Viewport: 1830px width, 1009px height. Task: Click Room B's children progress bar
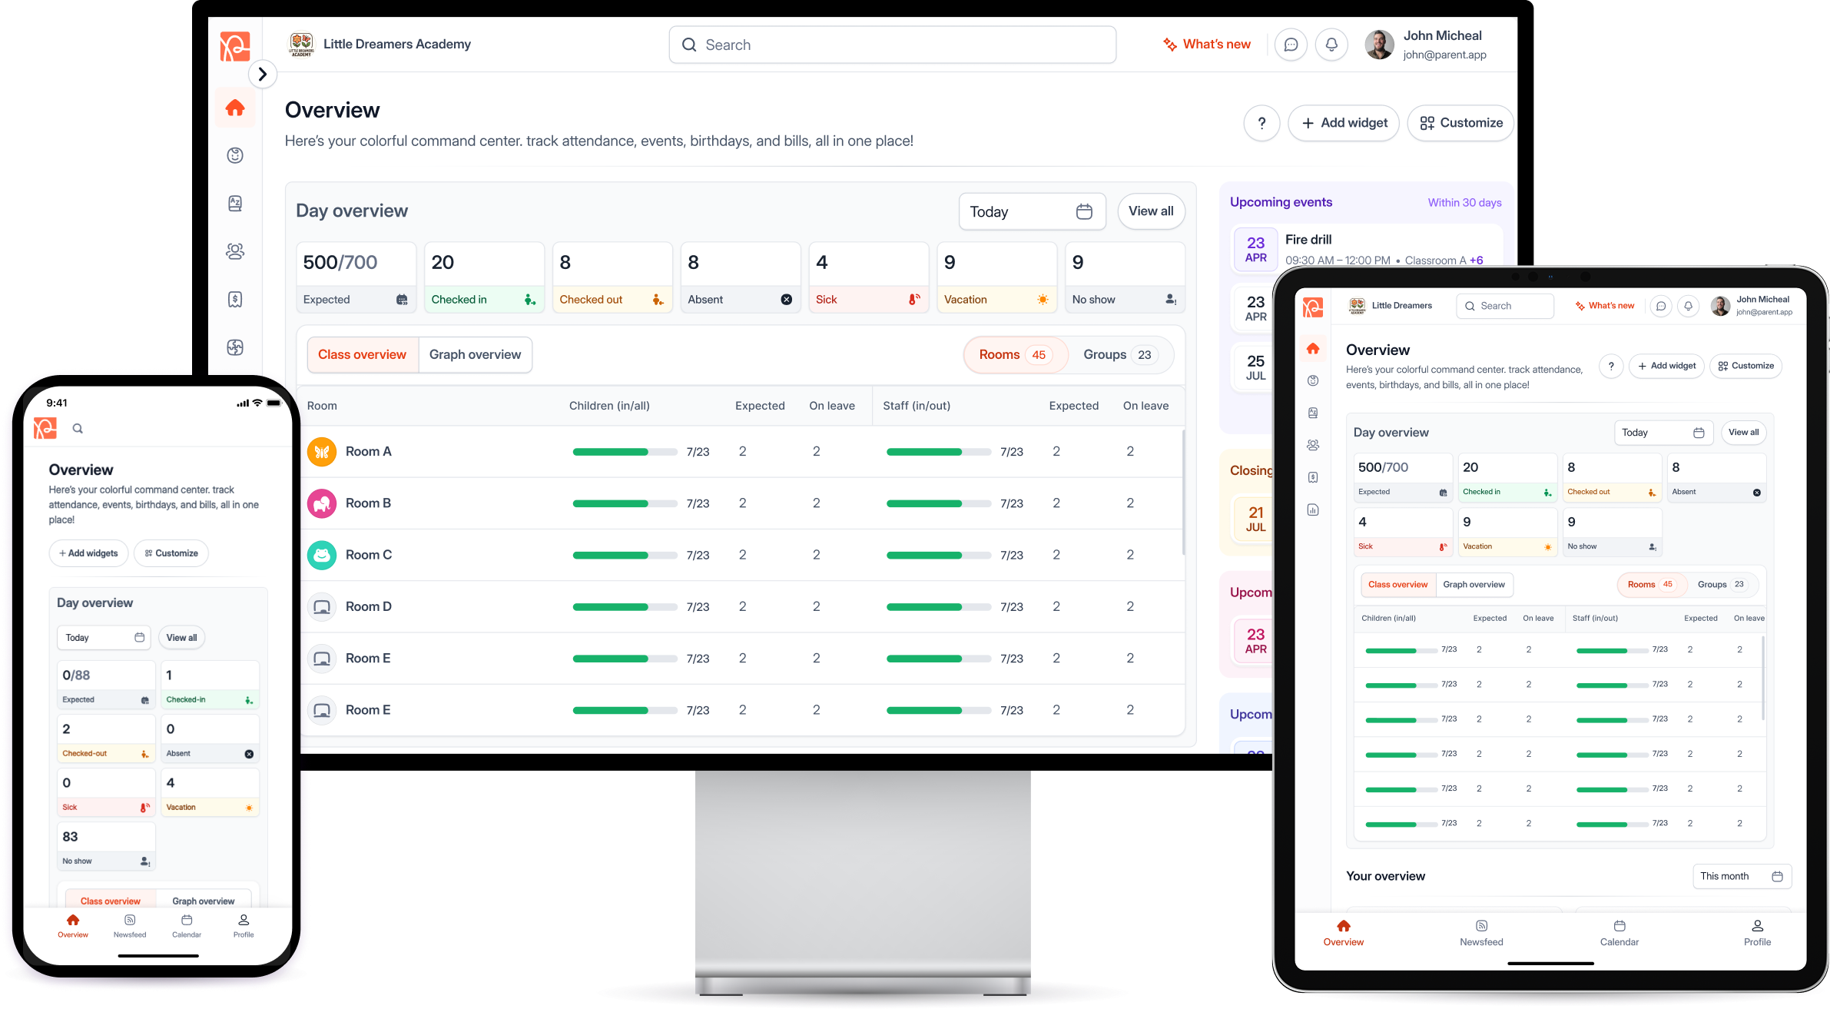click(x=625, y=503)
